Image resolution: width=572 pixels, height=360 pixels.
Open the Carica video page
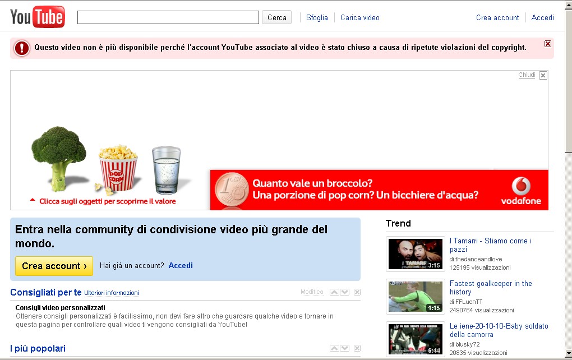pyautogui.click(x=359, y=17)
